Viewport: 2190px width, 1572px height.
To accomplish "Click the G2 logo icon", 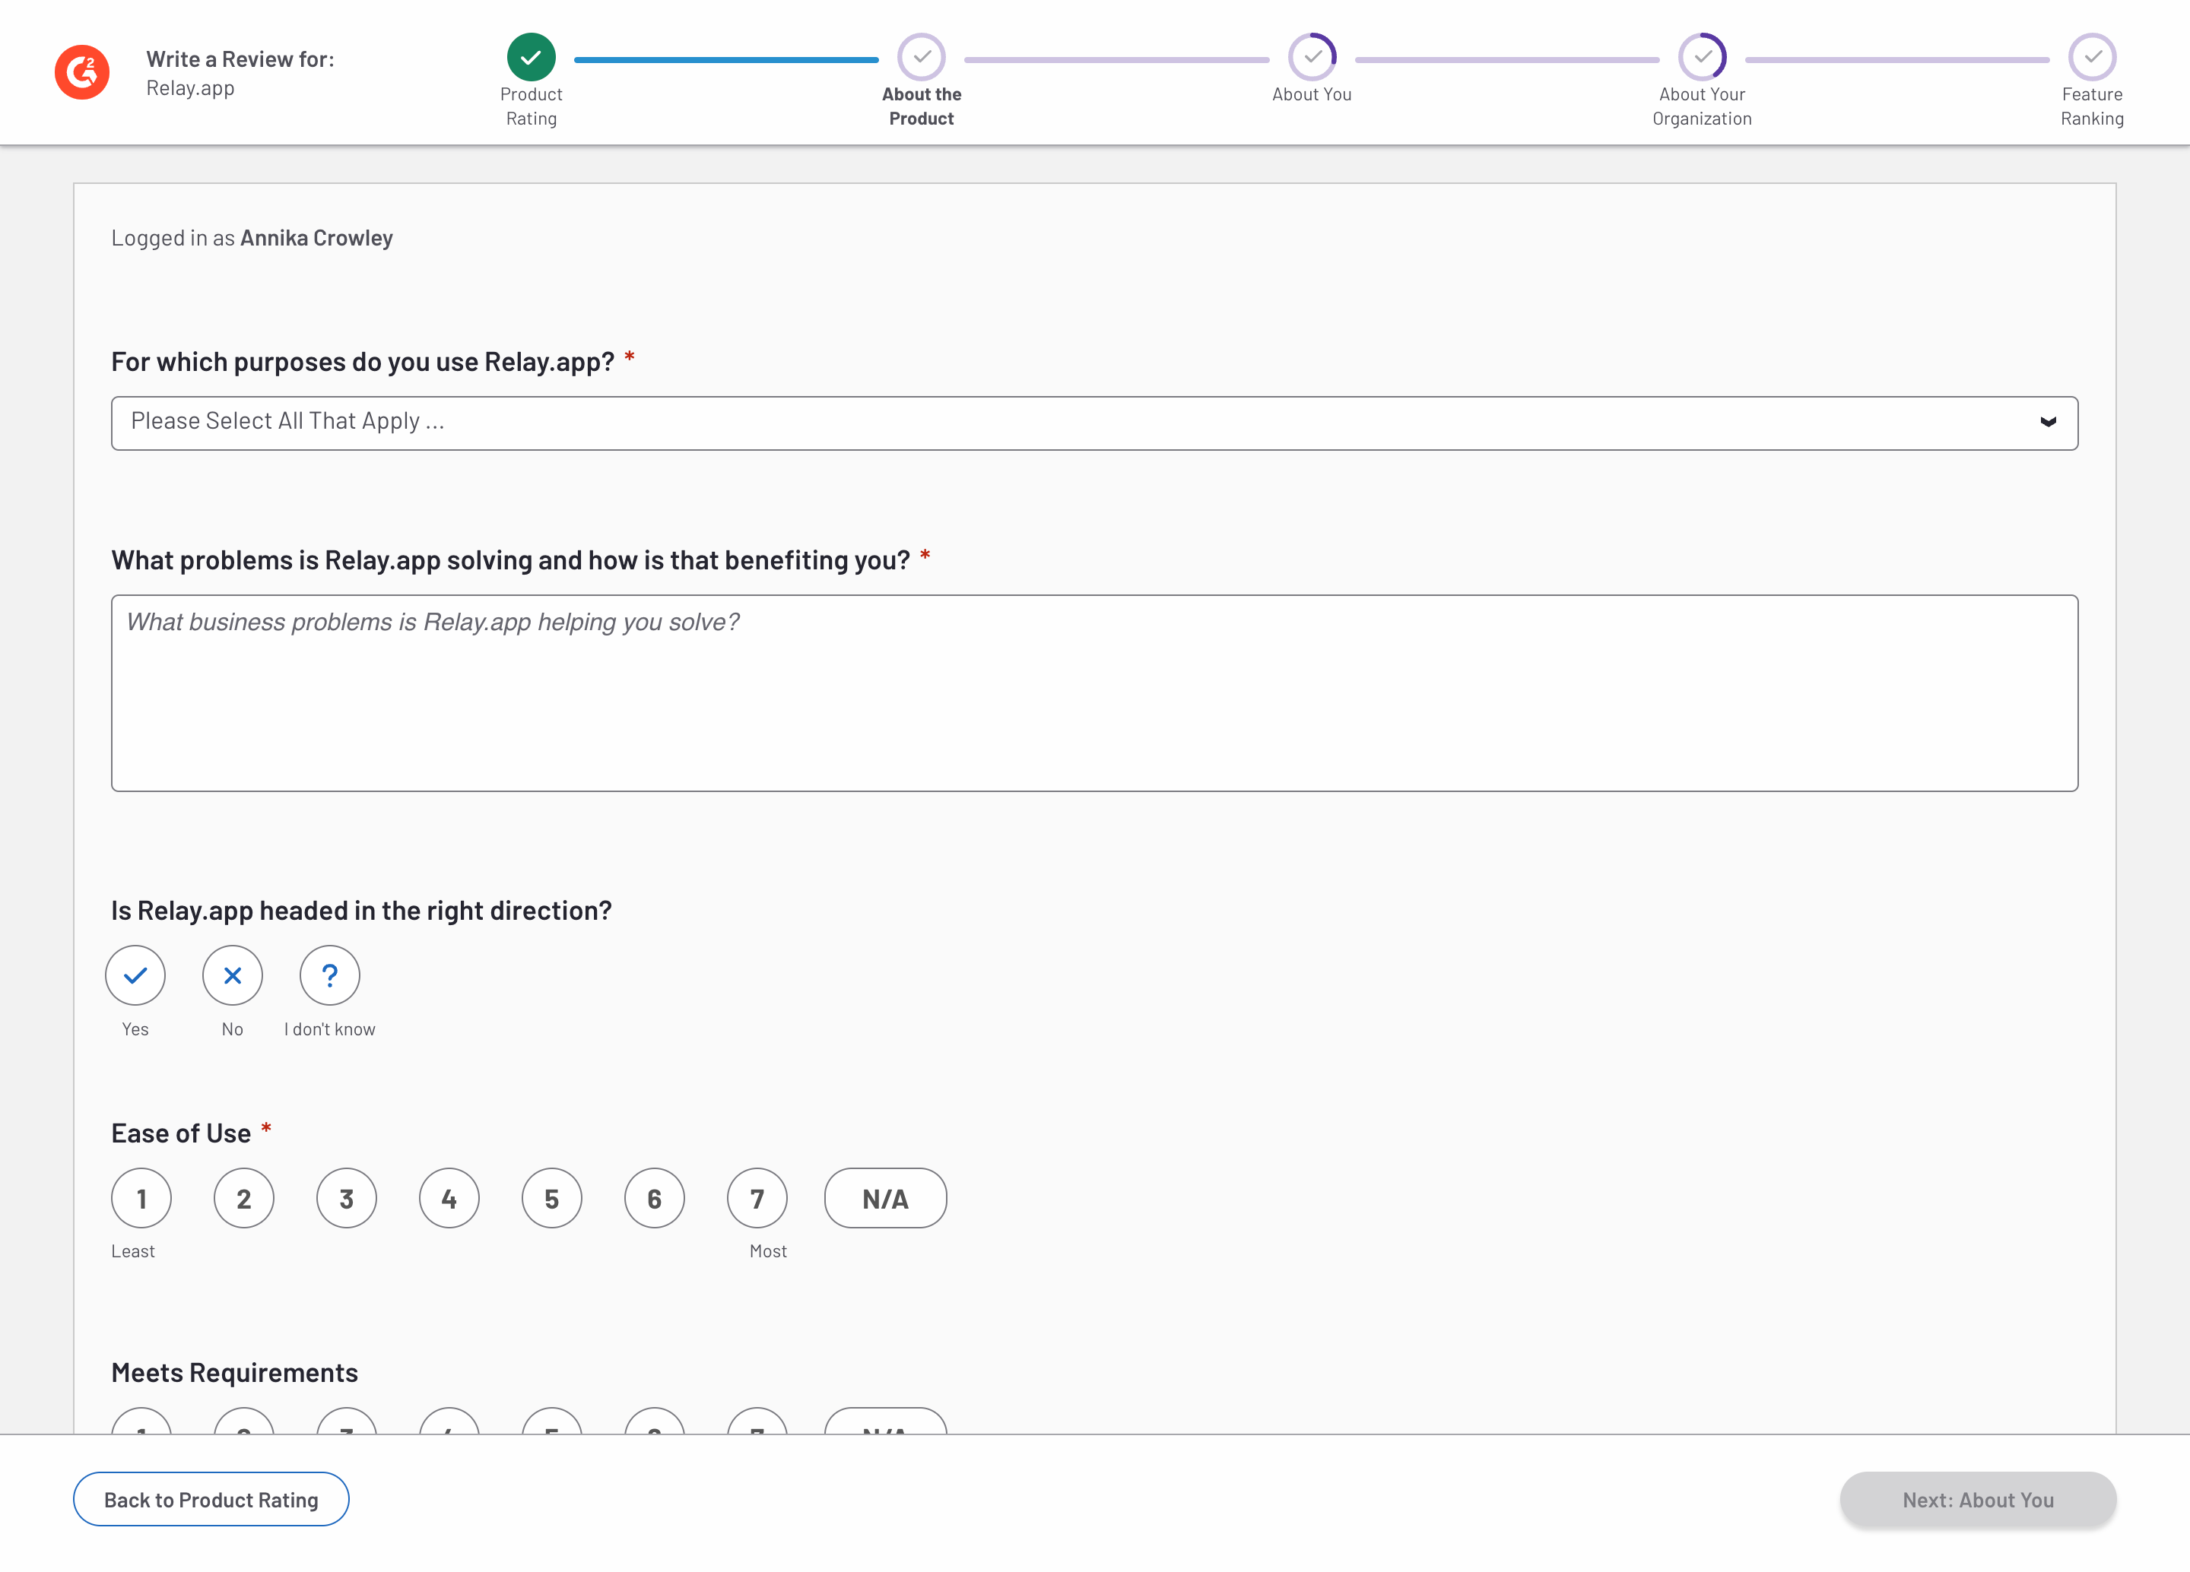I will [82, 72].
